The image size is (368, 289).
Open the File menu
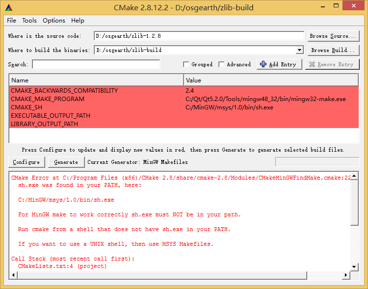(x=11, y=21)
